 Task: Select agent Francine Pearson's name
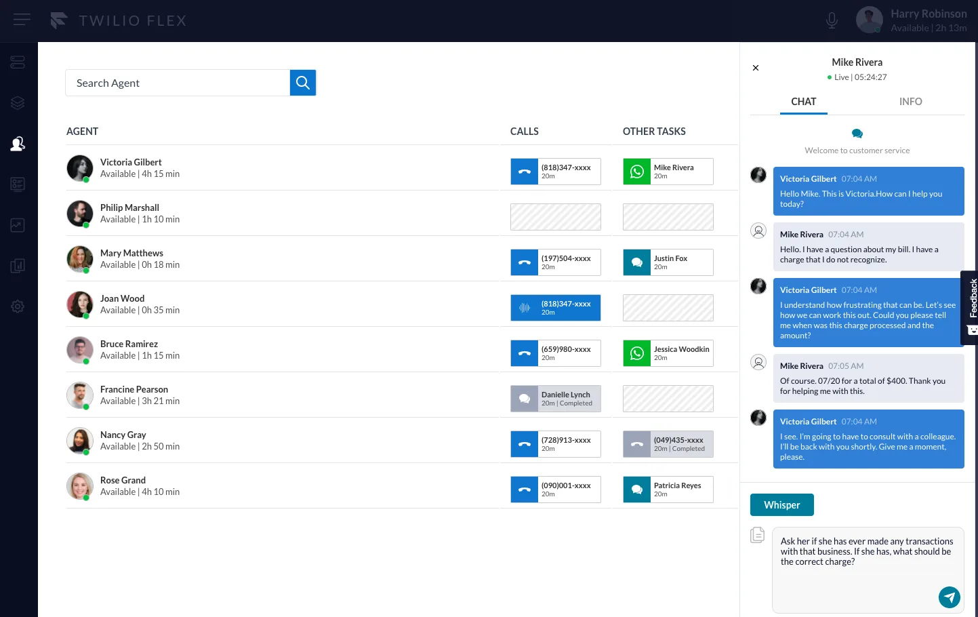134,389
